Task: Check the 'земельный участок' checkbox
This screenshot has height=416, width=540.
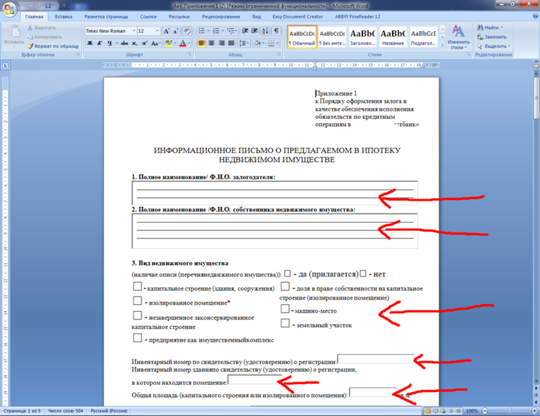Action: point(285,323)
